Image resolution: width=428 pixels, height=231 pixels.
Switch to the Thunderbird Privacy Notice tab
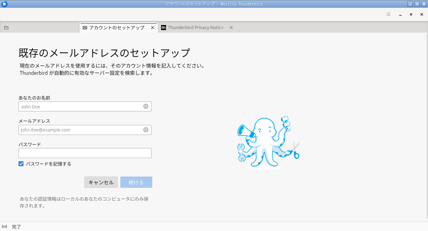(x=197, y=28)
